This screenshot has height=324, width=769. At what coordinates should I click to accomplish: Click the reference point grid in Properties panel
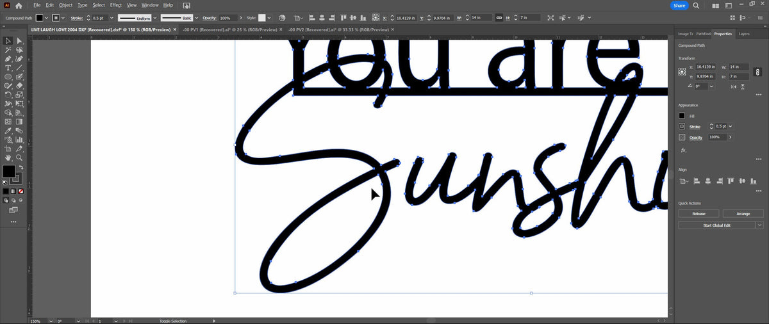coord(682,70)
